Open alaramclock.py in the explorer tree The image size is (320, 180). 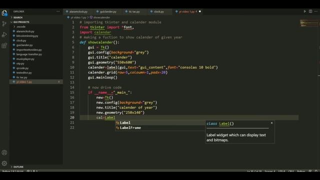pyautogui.click(x=25, y=31)
